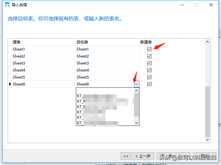Click the Sheet1 target table cell

point(108,49)
